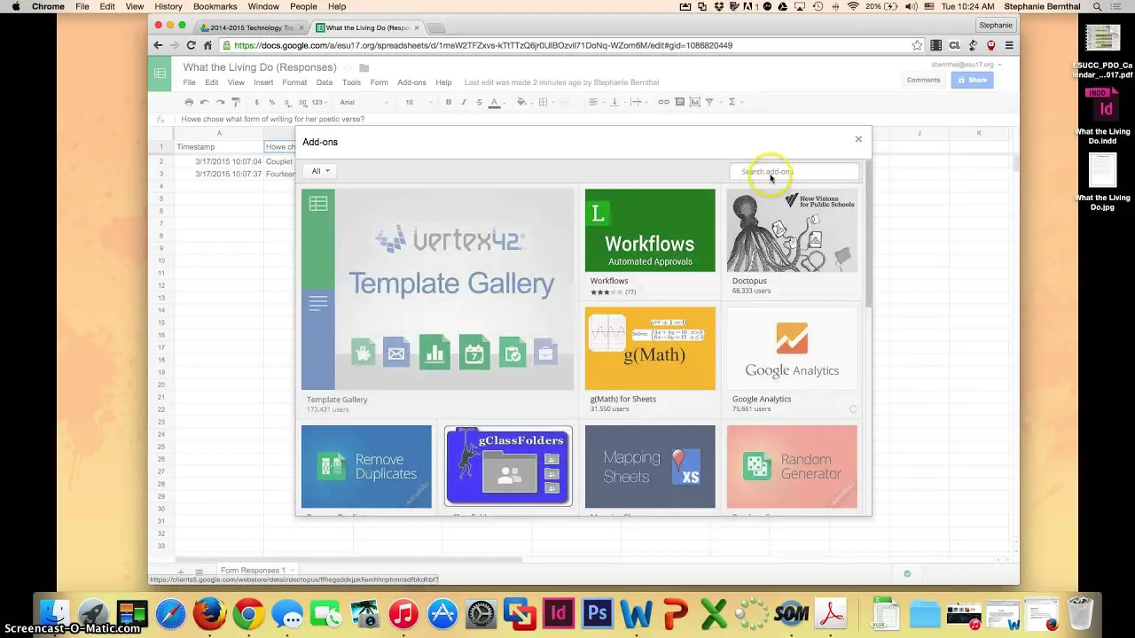This screenshot has width=1135, height=638.
Task: Click the print icon in Sheets toolbar
Action: 189,102
